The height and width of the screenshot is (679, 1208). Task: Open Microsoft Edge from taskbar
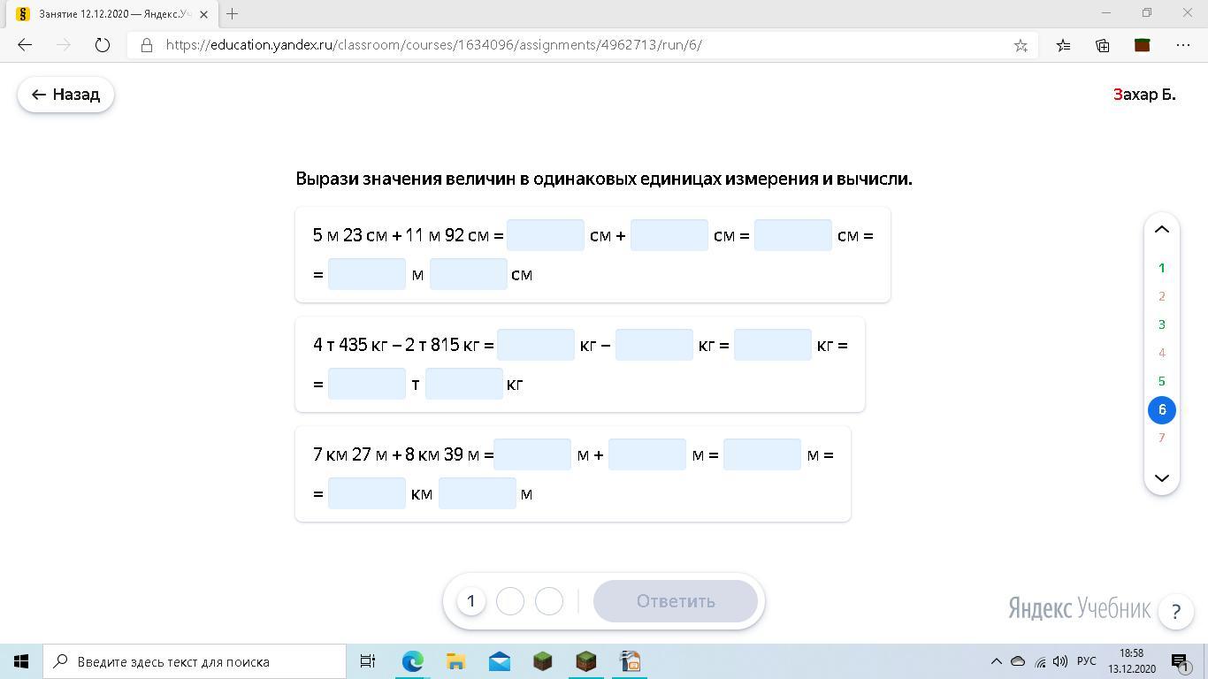[413, 661]
